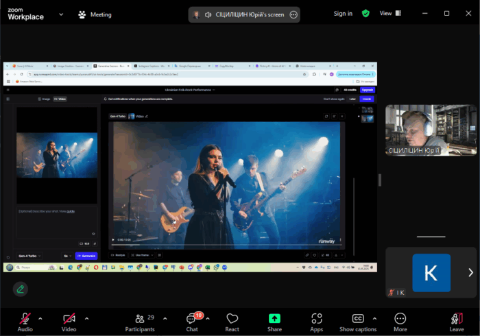Select the participant video thumbnail

[431, 130]
